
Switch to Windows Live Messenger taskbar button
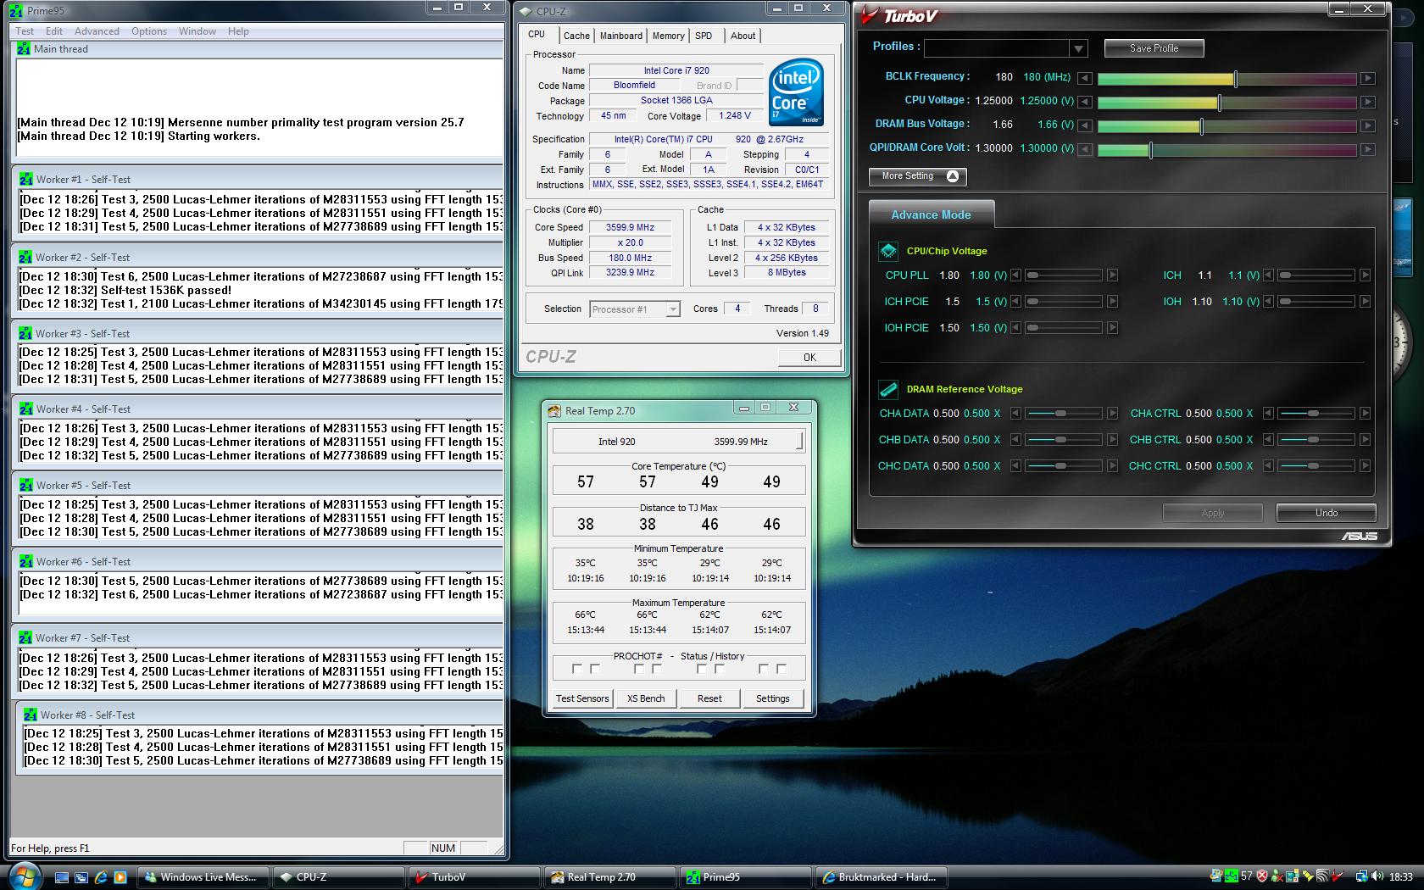pos(203,877)
